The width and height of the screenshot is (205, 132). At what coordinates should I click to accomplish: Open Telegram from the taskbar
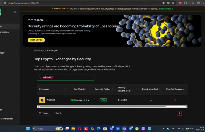pyautogui.click(x=131, y=129)
